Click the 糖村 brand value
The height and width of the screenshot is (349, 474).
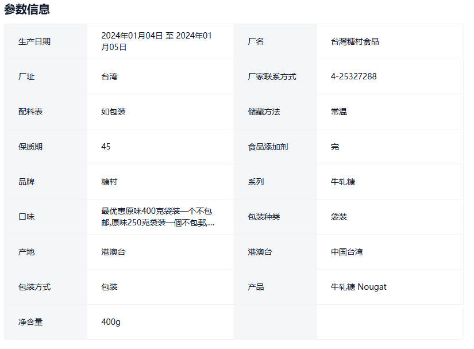pyautogui.click(x=109, y=182)
